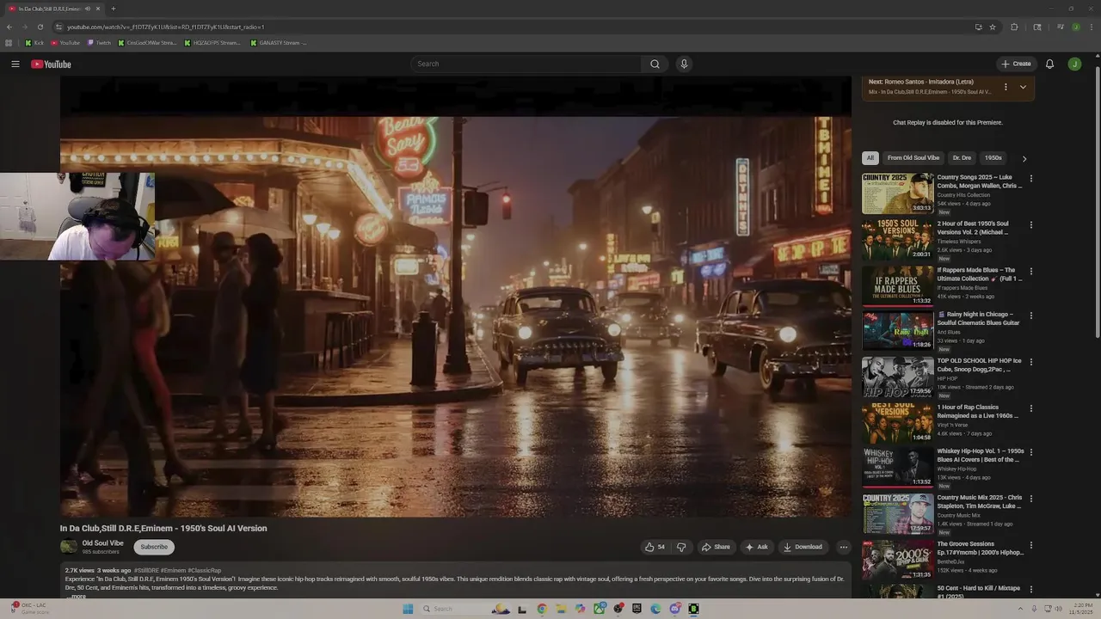Click the search magnifier button

tap(655, 64)
